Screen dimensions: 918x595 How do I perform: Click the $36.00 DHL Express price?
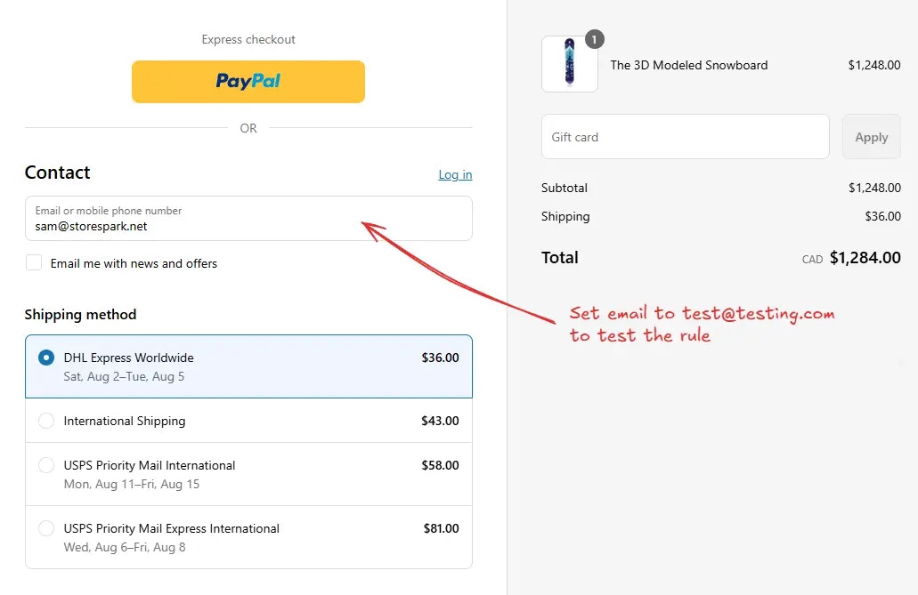[440, 358]
